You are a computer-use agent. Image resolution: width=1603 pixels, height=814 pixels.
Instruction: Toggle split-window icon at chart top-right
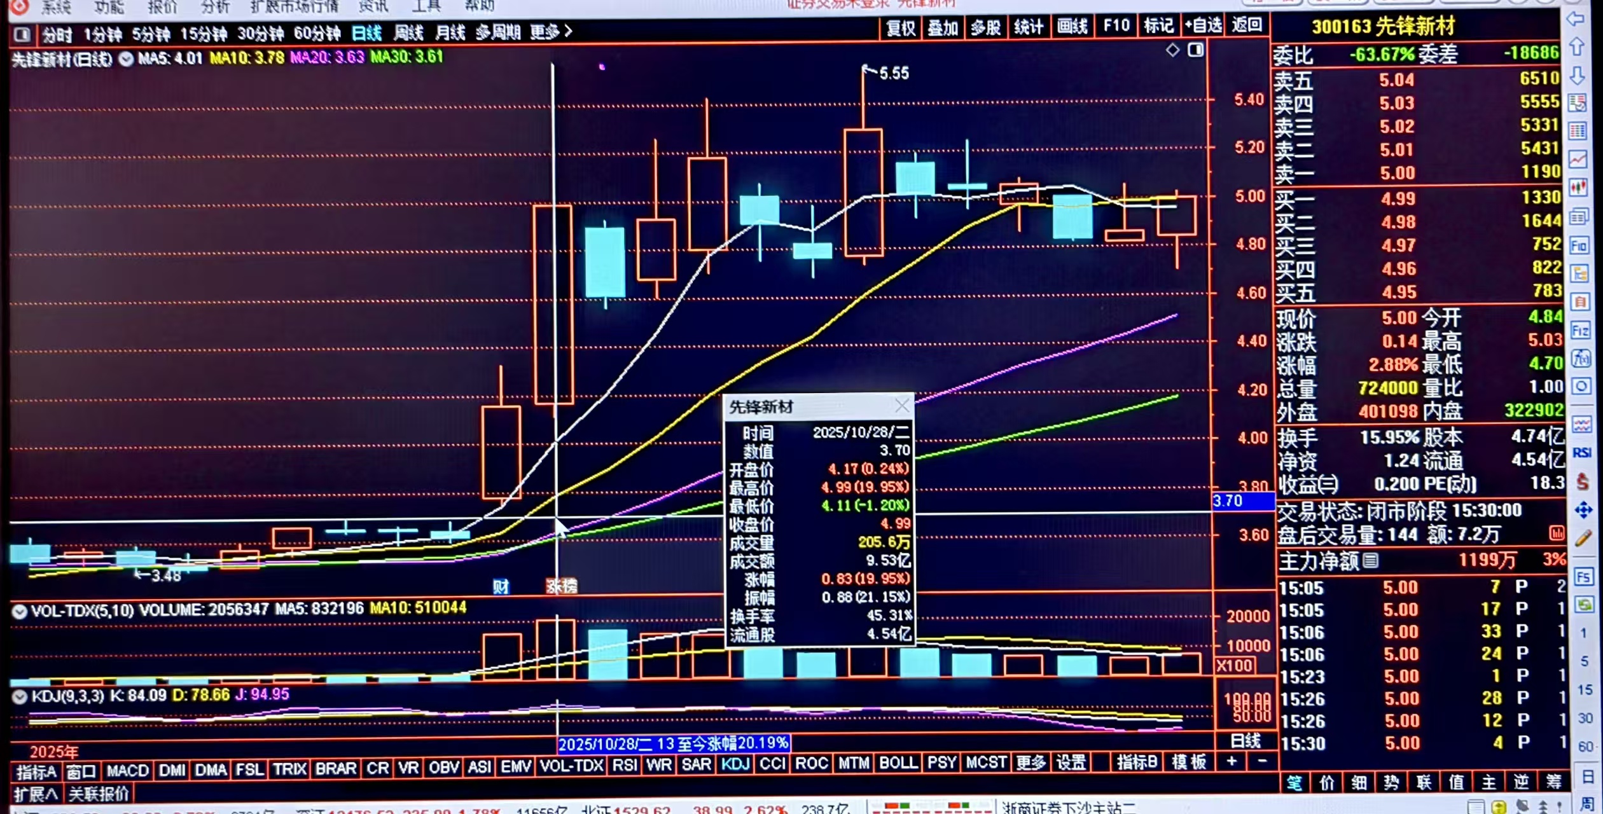pos(1195,50)
